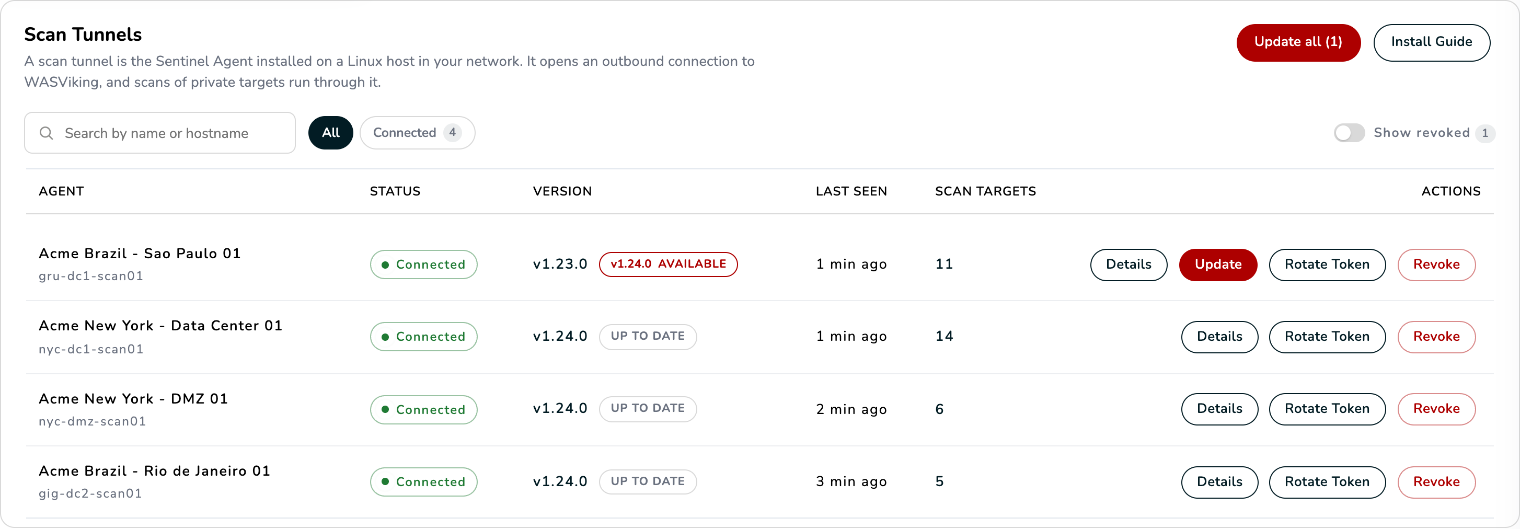Click the Update all (1) button
1520x529 pixels.
[1298, 42]
